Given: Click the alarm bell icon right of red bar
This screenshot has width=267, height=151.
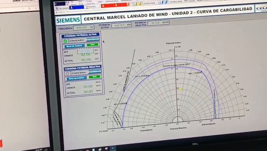Looking at the screenshot, I should tap(129, 4).
